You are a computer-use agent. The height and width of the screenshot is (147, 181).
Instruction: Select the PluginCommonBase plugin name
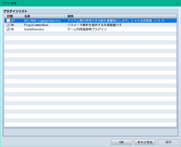(36, 25)
